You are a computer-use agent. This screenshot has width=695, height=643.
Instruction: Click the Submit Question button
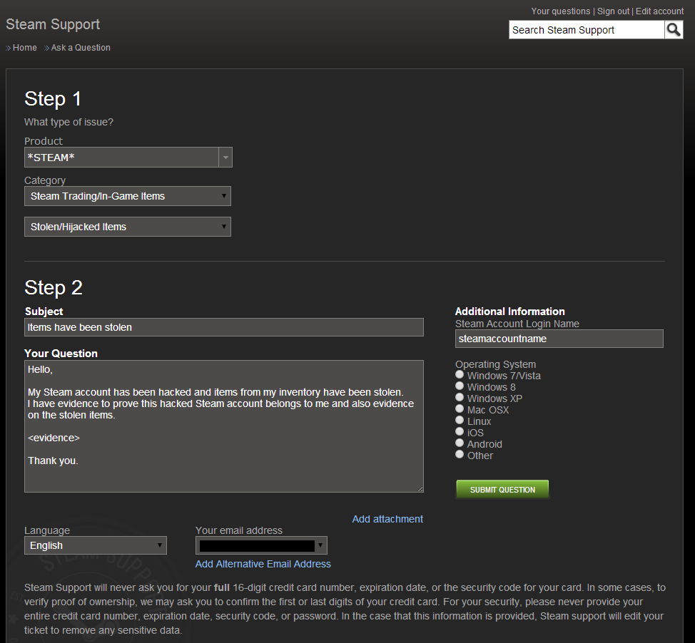502,489
